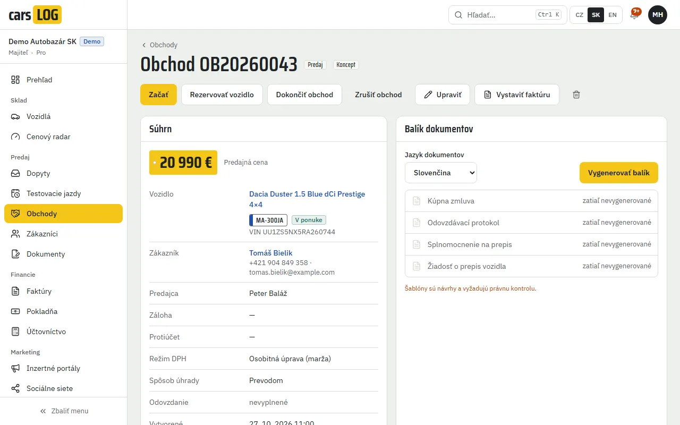This screenshot has height=425, width=680.
Task: Open Faktúry in the sidebar
Action: [x=63, y=291]
